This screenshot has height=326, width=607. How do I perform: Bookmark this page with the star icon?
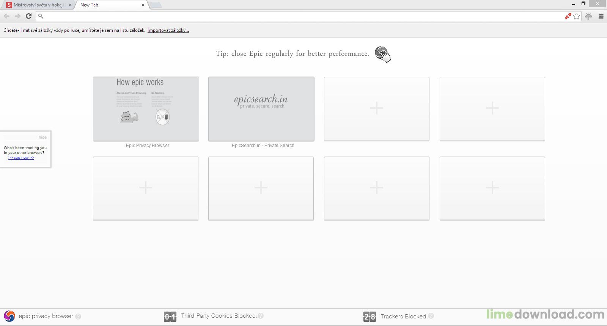pyautogui.click(x=577, y=16)
